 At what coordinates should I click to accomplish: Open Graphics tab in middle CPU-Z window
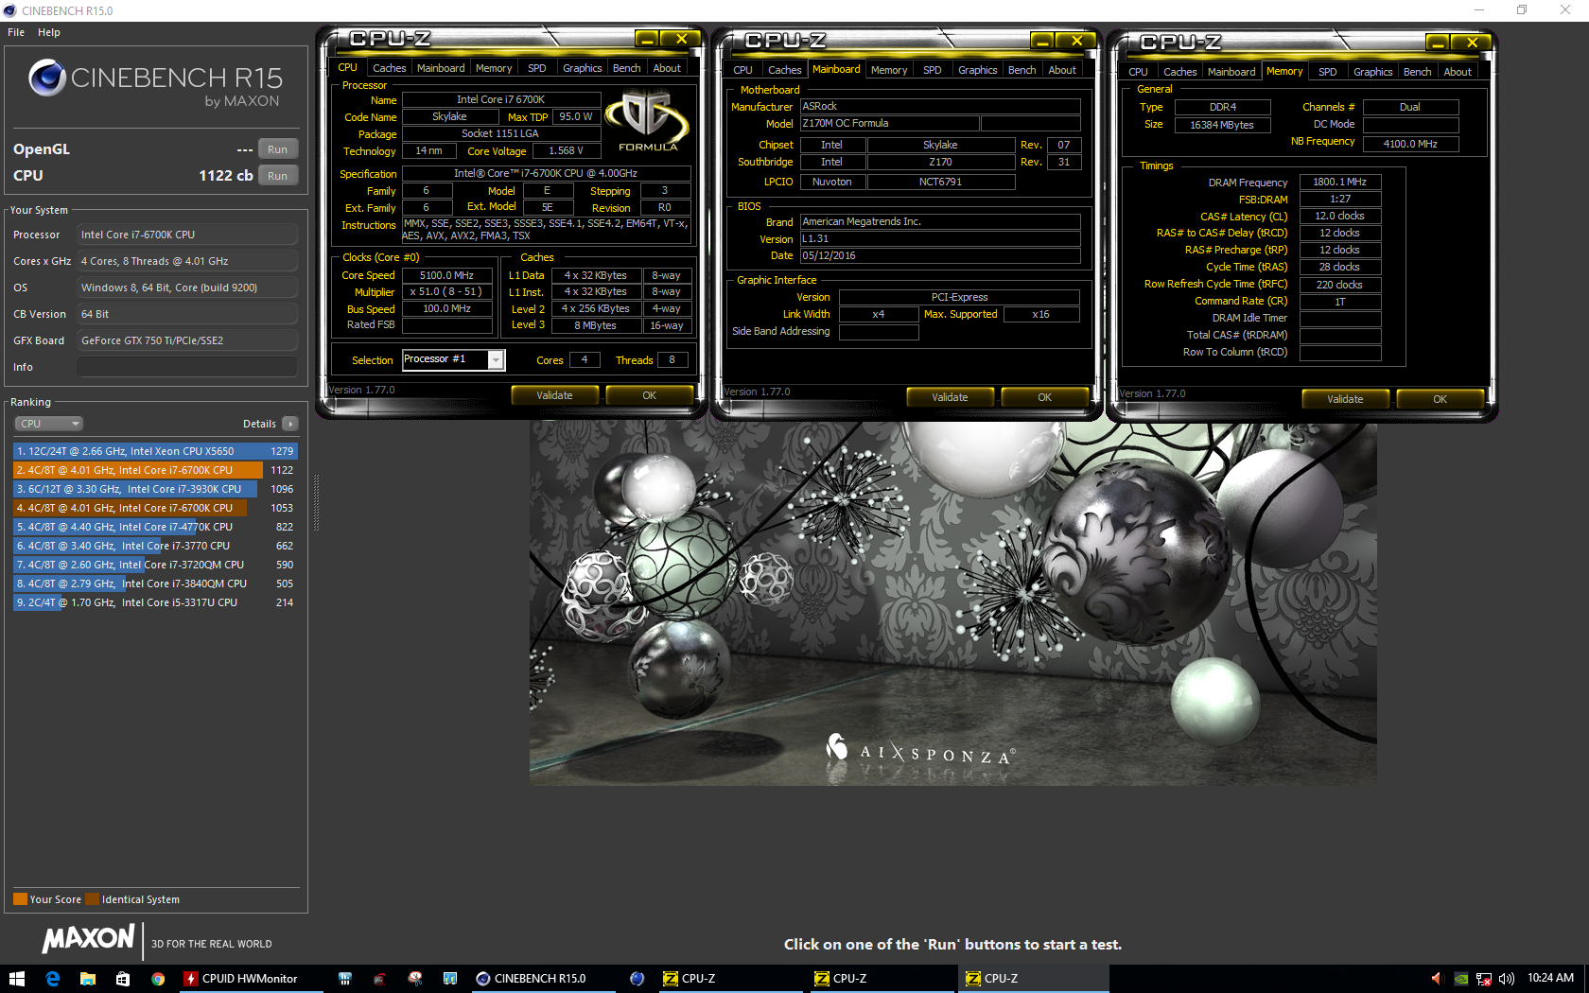tap(978, 70)
